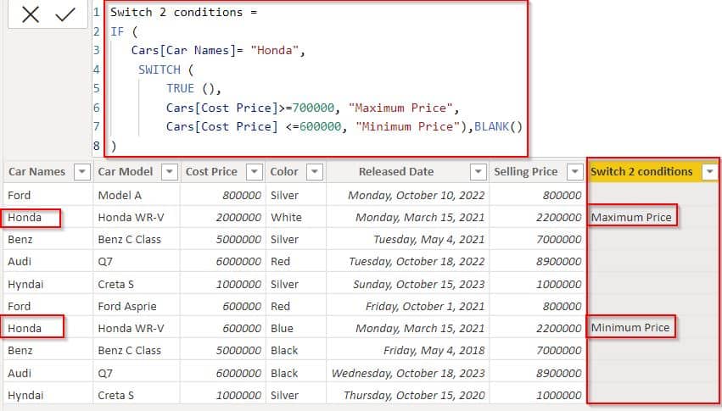Screen dimensions: 722x411
Task: Open the Color column filter dropdown
Action: (x=315, y=172)
